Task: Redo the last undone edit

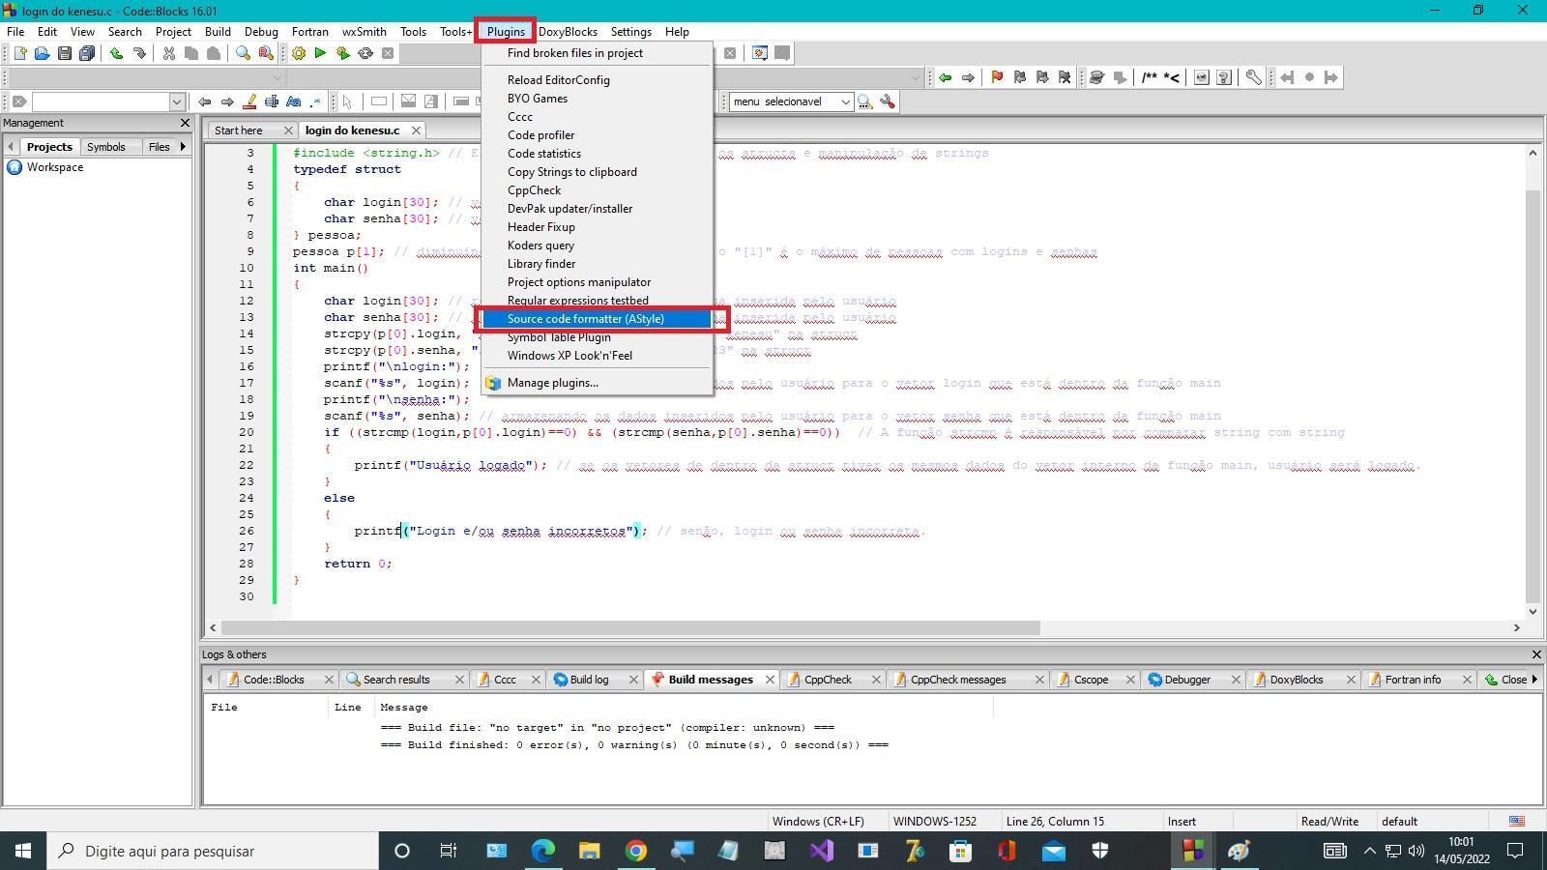Action: 139,53
